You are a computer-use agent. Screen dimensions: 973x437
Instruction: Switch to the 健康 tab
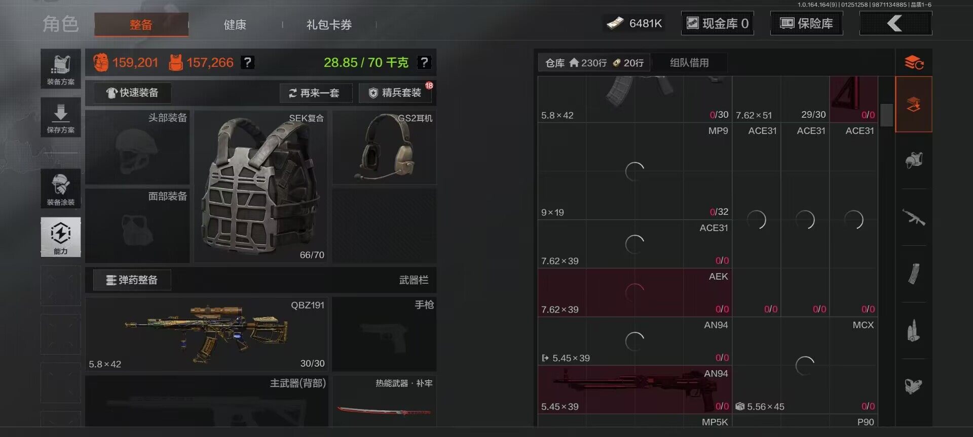(x=235, y=25)
